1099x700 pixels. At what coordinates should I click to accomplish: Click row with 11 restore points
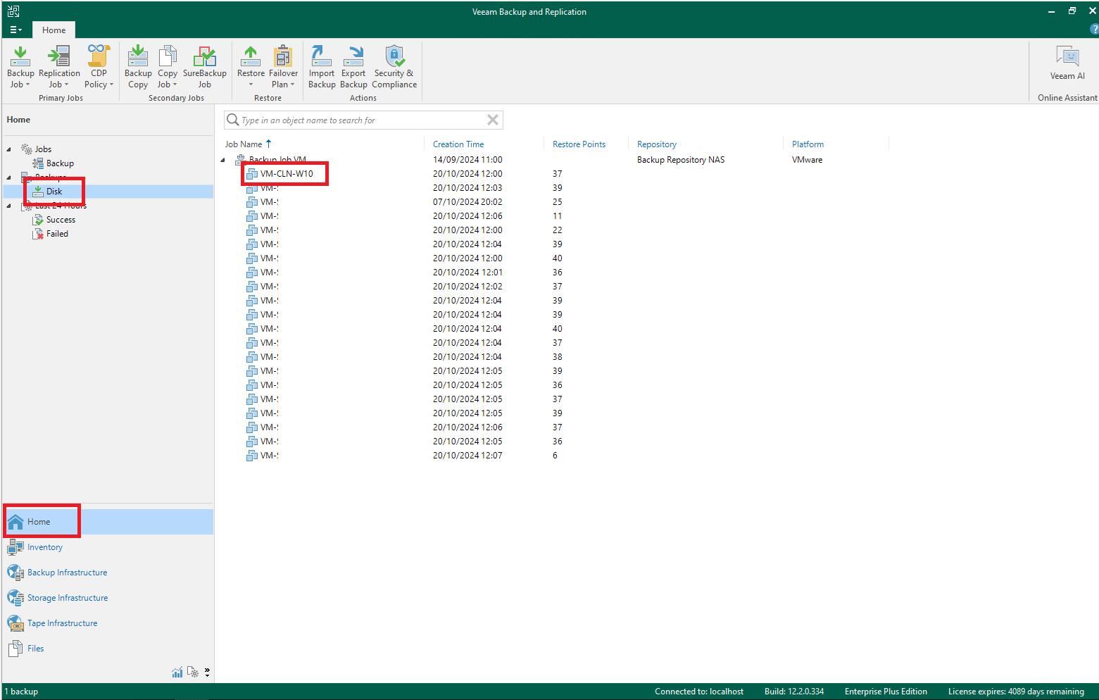(x=557, y=216)
